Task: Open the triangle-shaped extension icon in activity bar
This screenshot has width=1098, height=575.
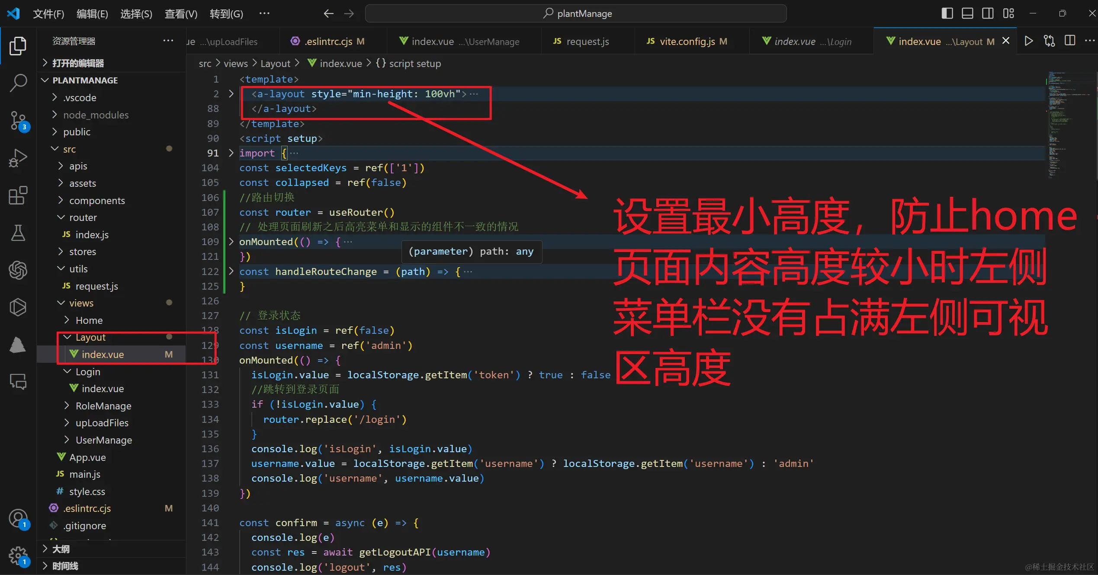Action: (x=18, y=345)
